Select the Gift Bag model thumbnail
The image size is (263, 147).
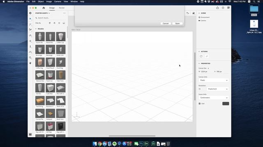pos(50,126)
